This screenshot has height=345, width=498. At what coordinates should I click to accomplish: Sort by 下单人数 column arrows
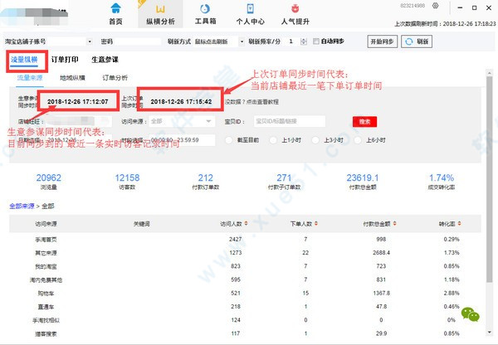click(316, 224)
